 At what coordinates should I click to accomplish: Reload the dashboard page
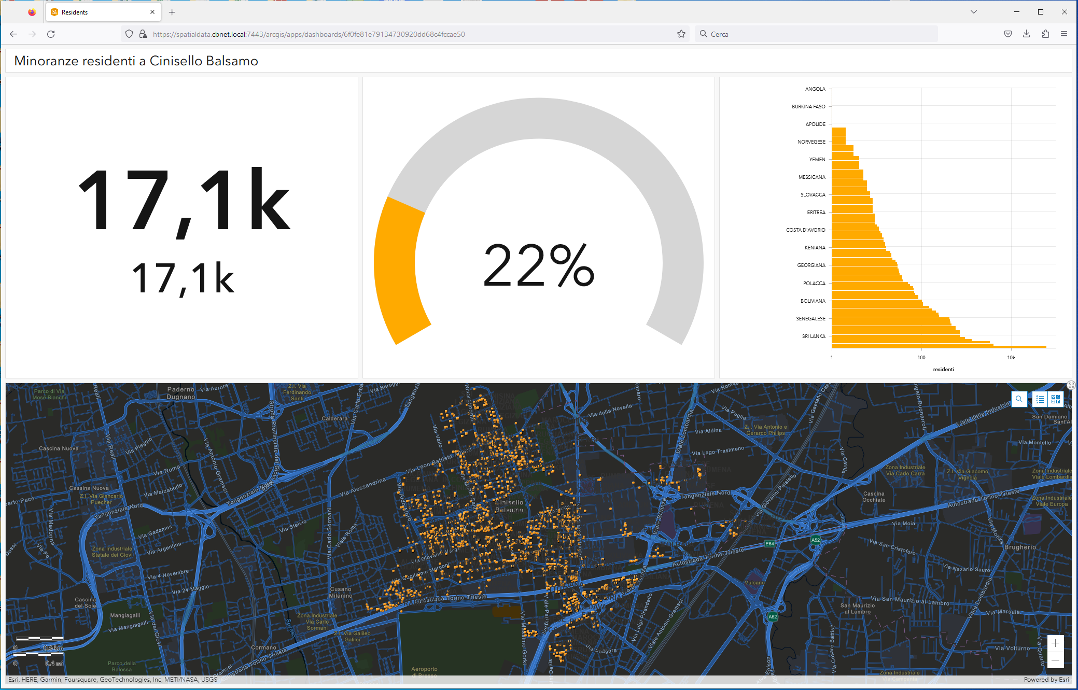[x=51, y=34]
